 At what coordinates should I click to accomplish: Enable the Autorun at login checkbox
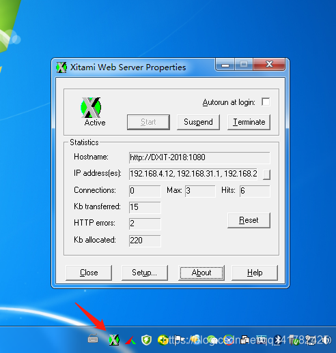266,102
